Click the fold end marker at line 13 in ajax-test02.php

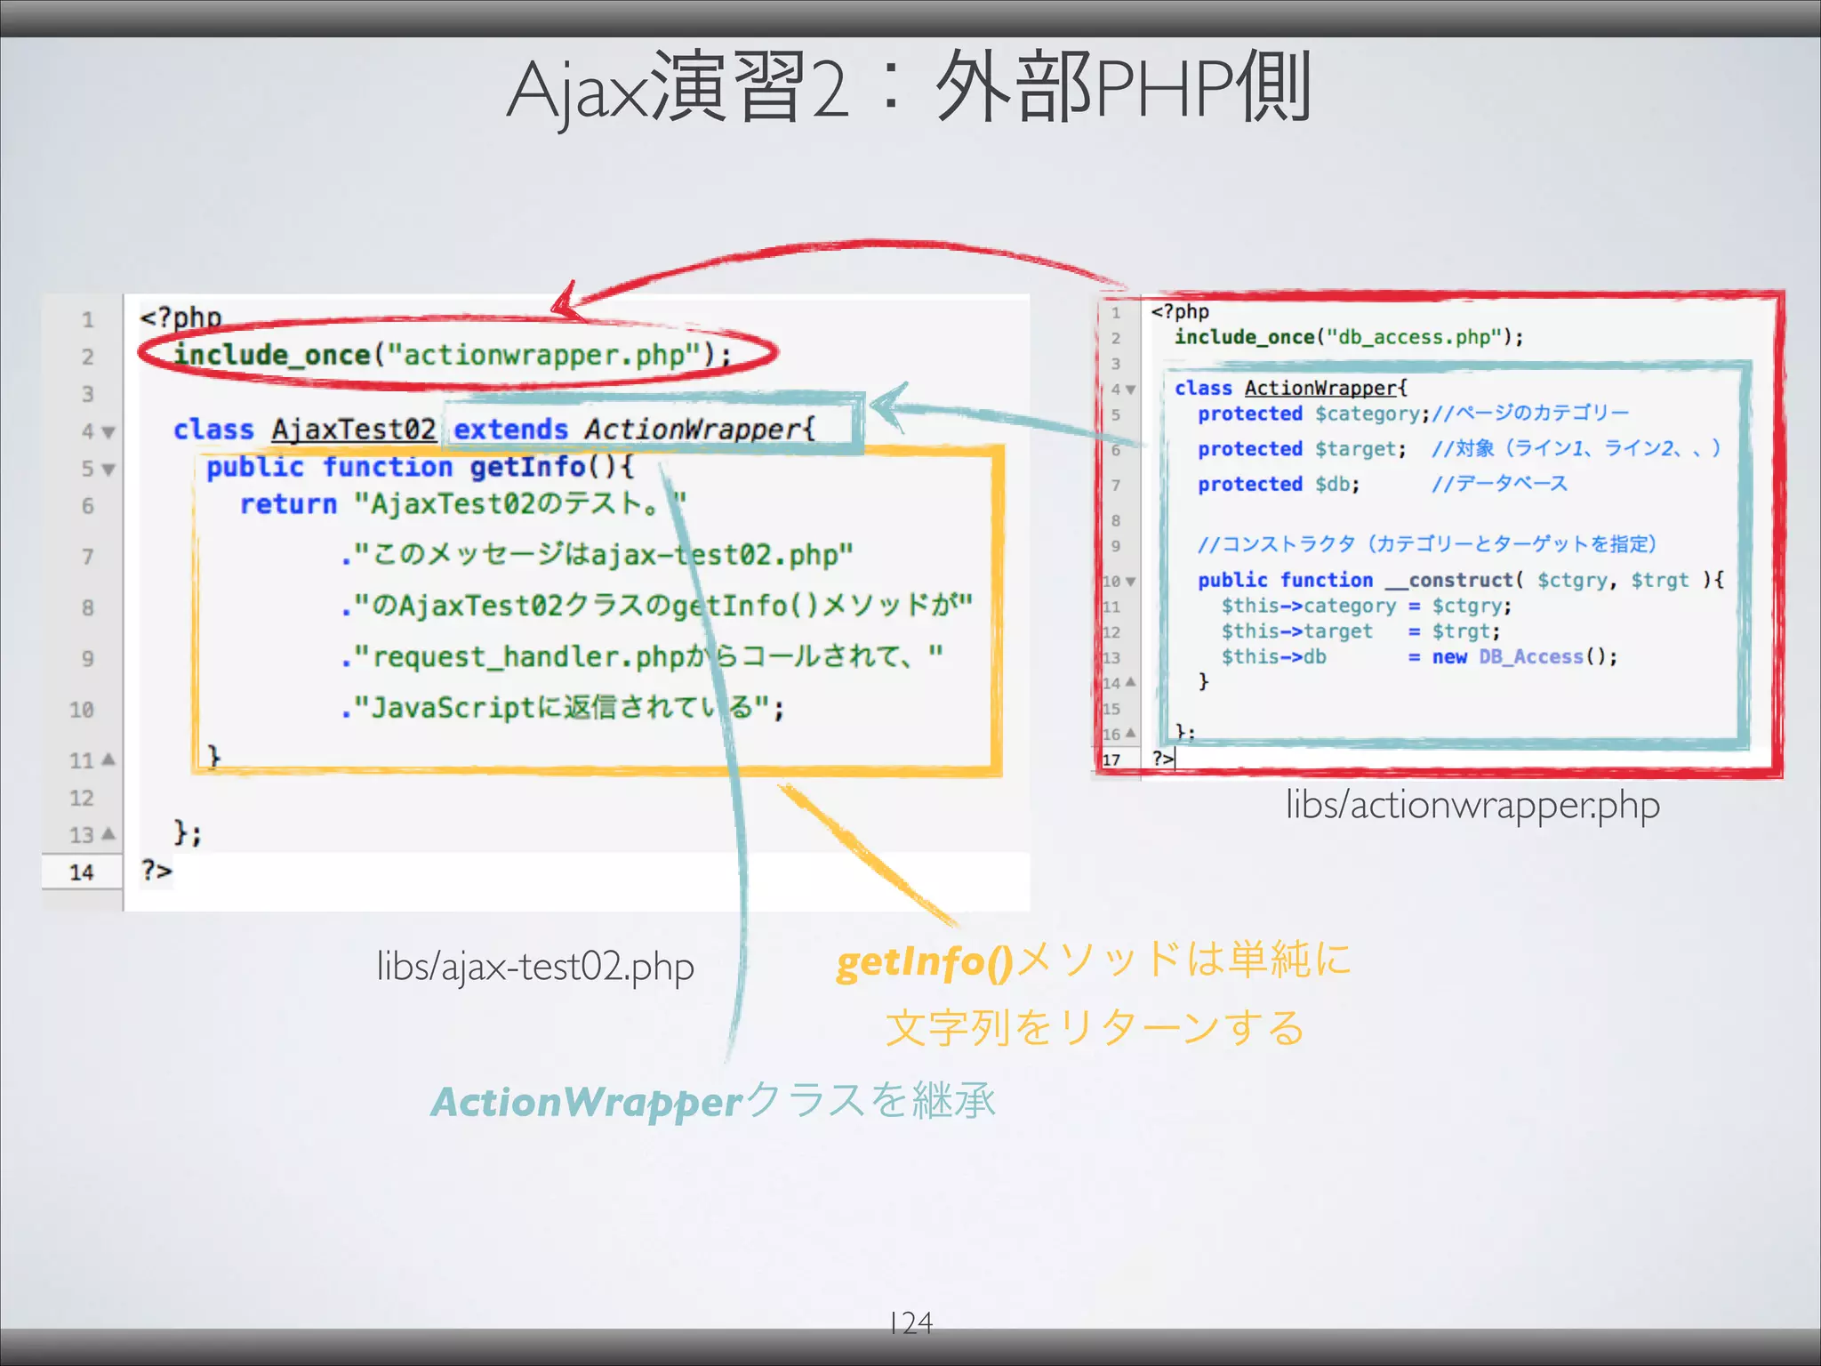108,834
